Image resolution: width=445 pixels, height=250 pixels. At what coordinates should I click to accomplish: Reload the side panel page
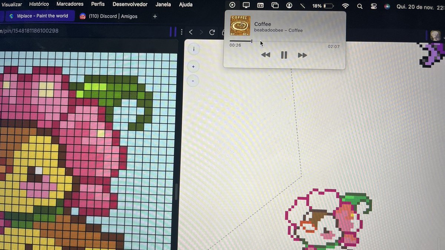212,32
